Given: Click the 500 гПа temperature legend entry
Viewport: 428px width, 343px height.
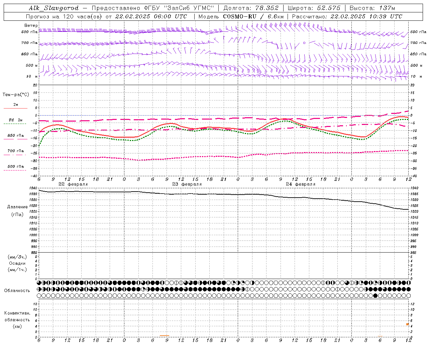Looking at the screenshot, I should point(16,166).
